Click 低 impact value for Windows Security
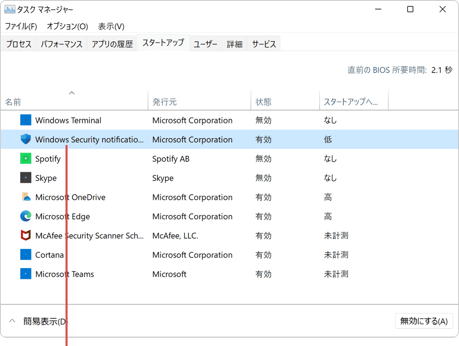Image resolution: width=459 pixels, height=346 pixels. pyautogui.click(x=328, y=140)
